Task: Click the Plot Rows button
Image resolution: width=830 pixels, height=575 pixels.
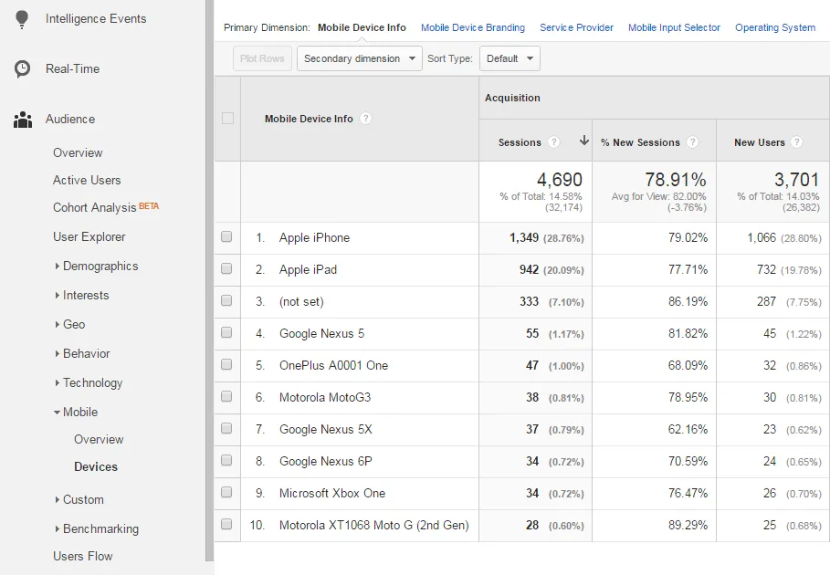Action: coord(262,58)
